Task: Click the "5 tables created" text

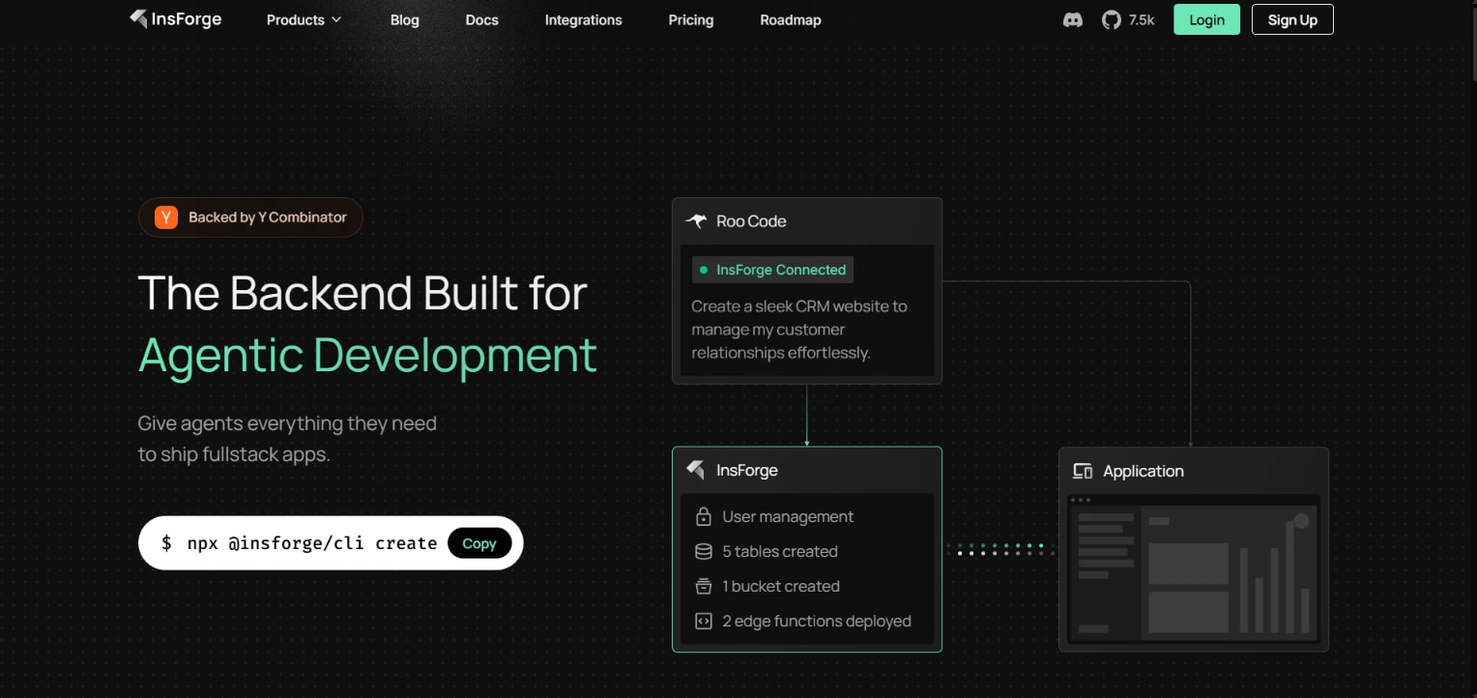Action: pyautogui.click(x=780, y=552)
